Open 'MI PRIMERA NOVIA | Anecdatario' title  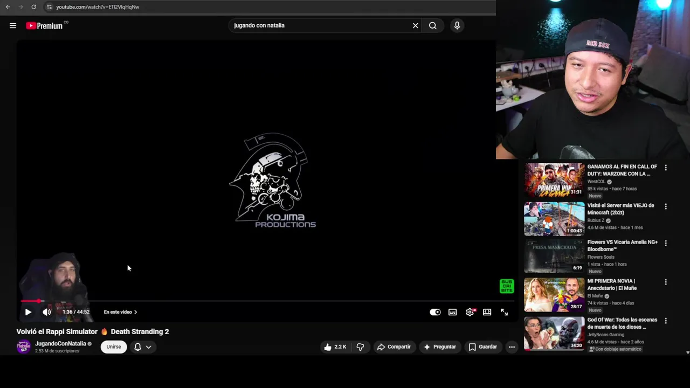pos(612,285)
